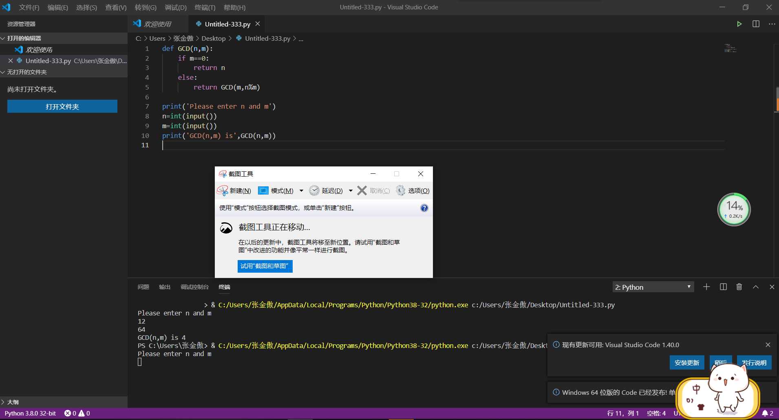Click the Install Update button

click(687, 363)
